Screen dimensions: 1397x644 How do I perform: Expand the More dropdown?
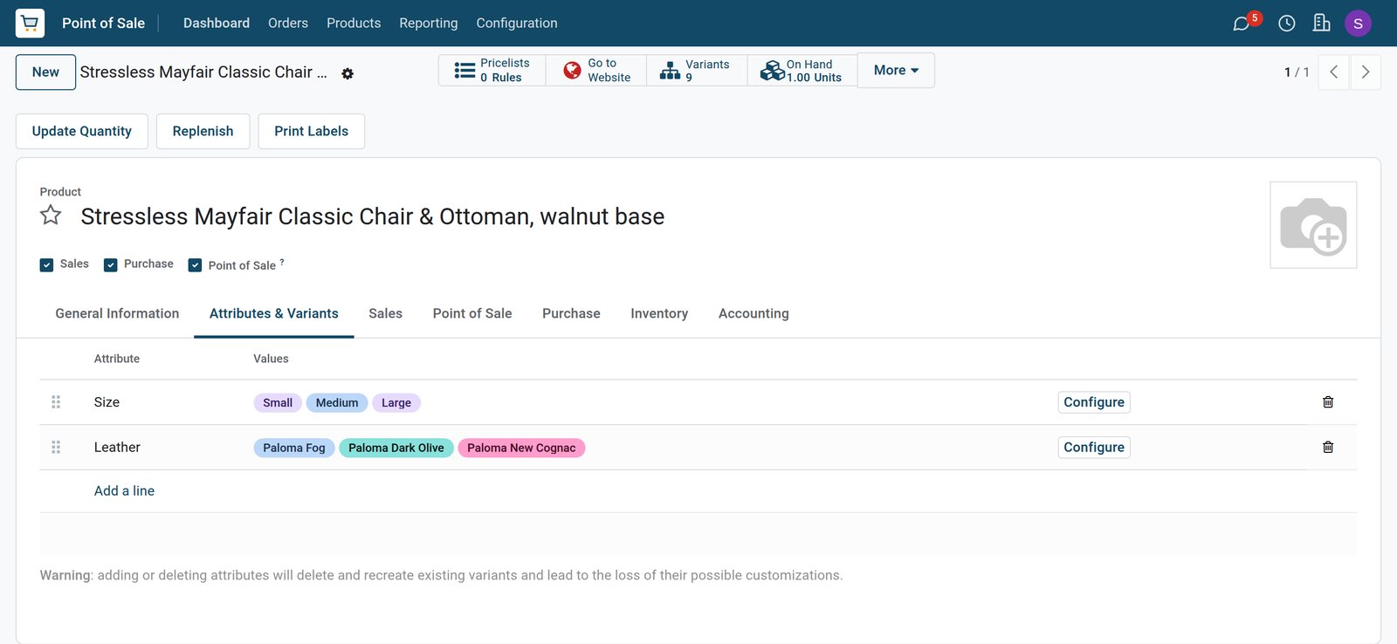pyautogui.click(x=896, y=71)
